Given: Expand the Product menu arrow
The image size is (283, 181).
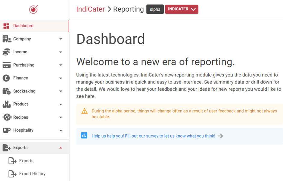Looking at the screenshot, I should pyautogui.click(x=61, y=104).
